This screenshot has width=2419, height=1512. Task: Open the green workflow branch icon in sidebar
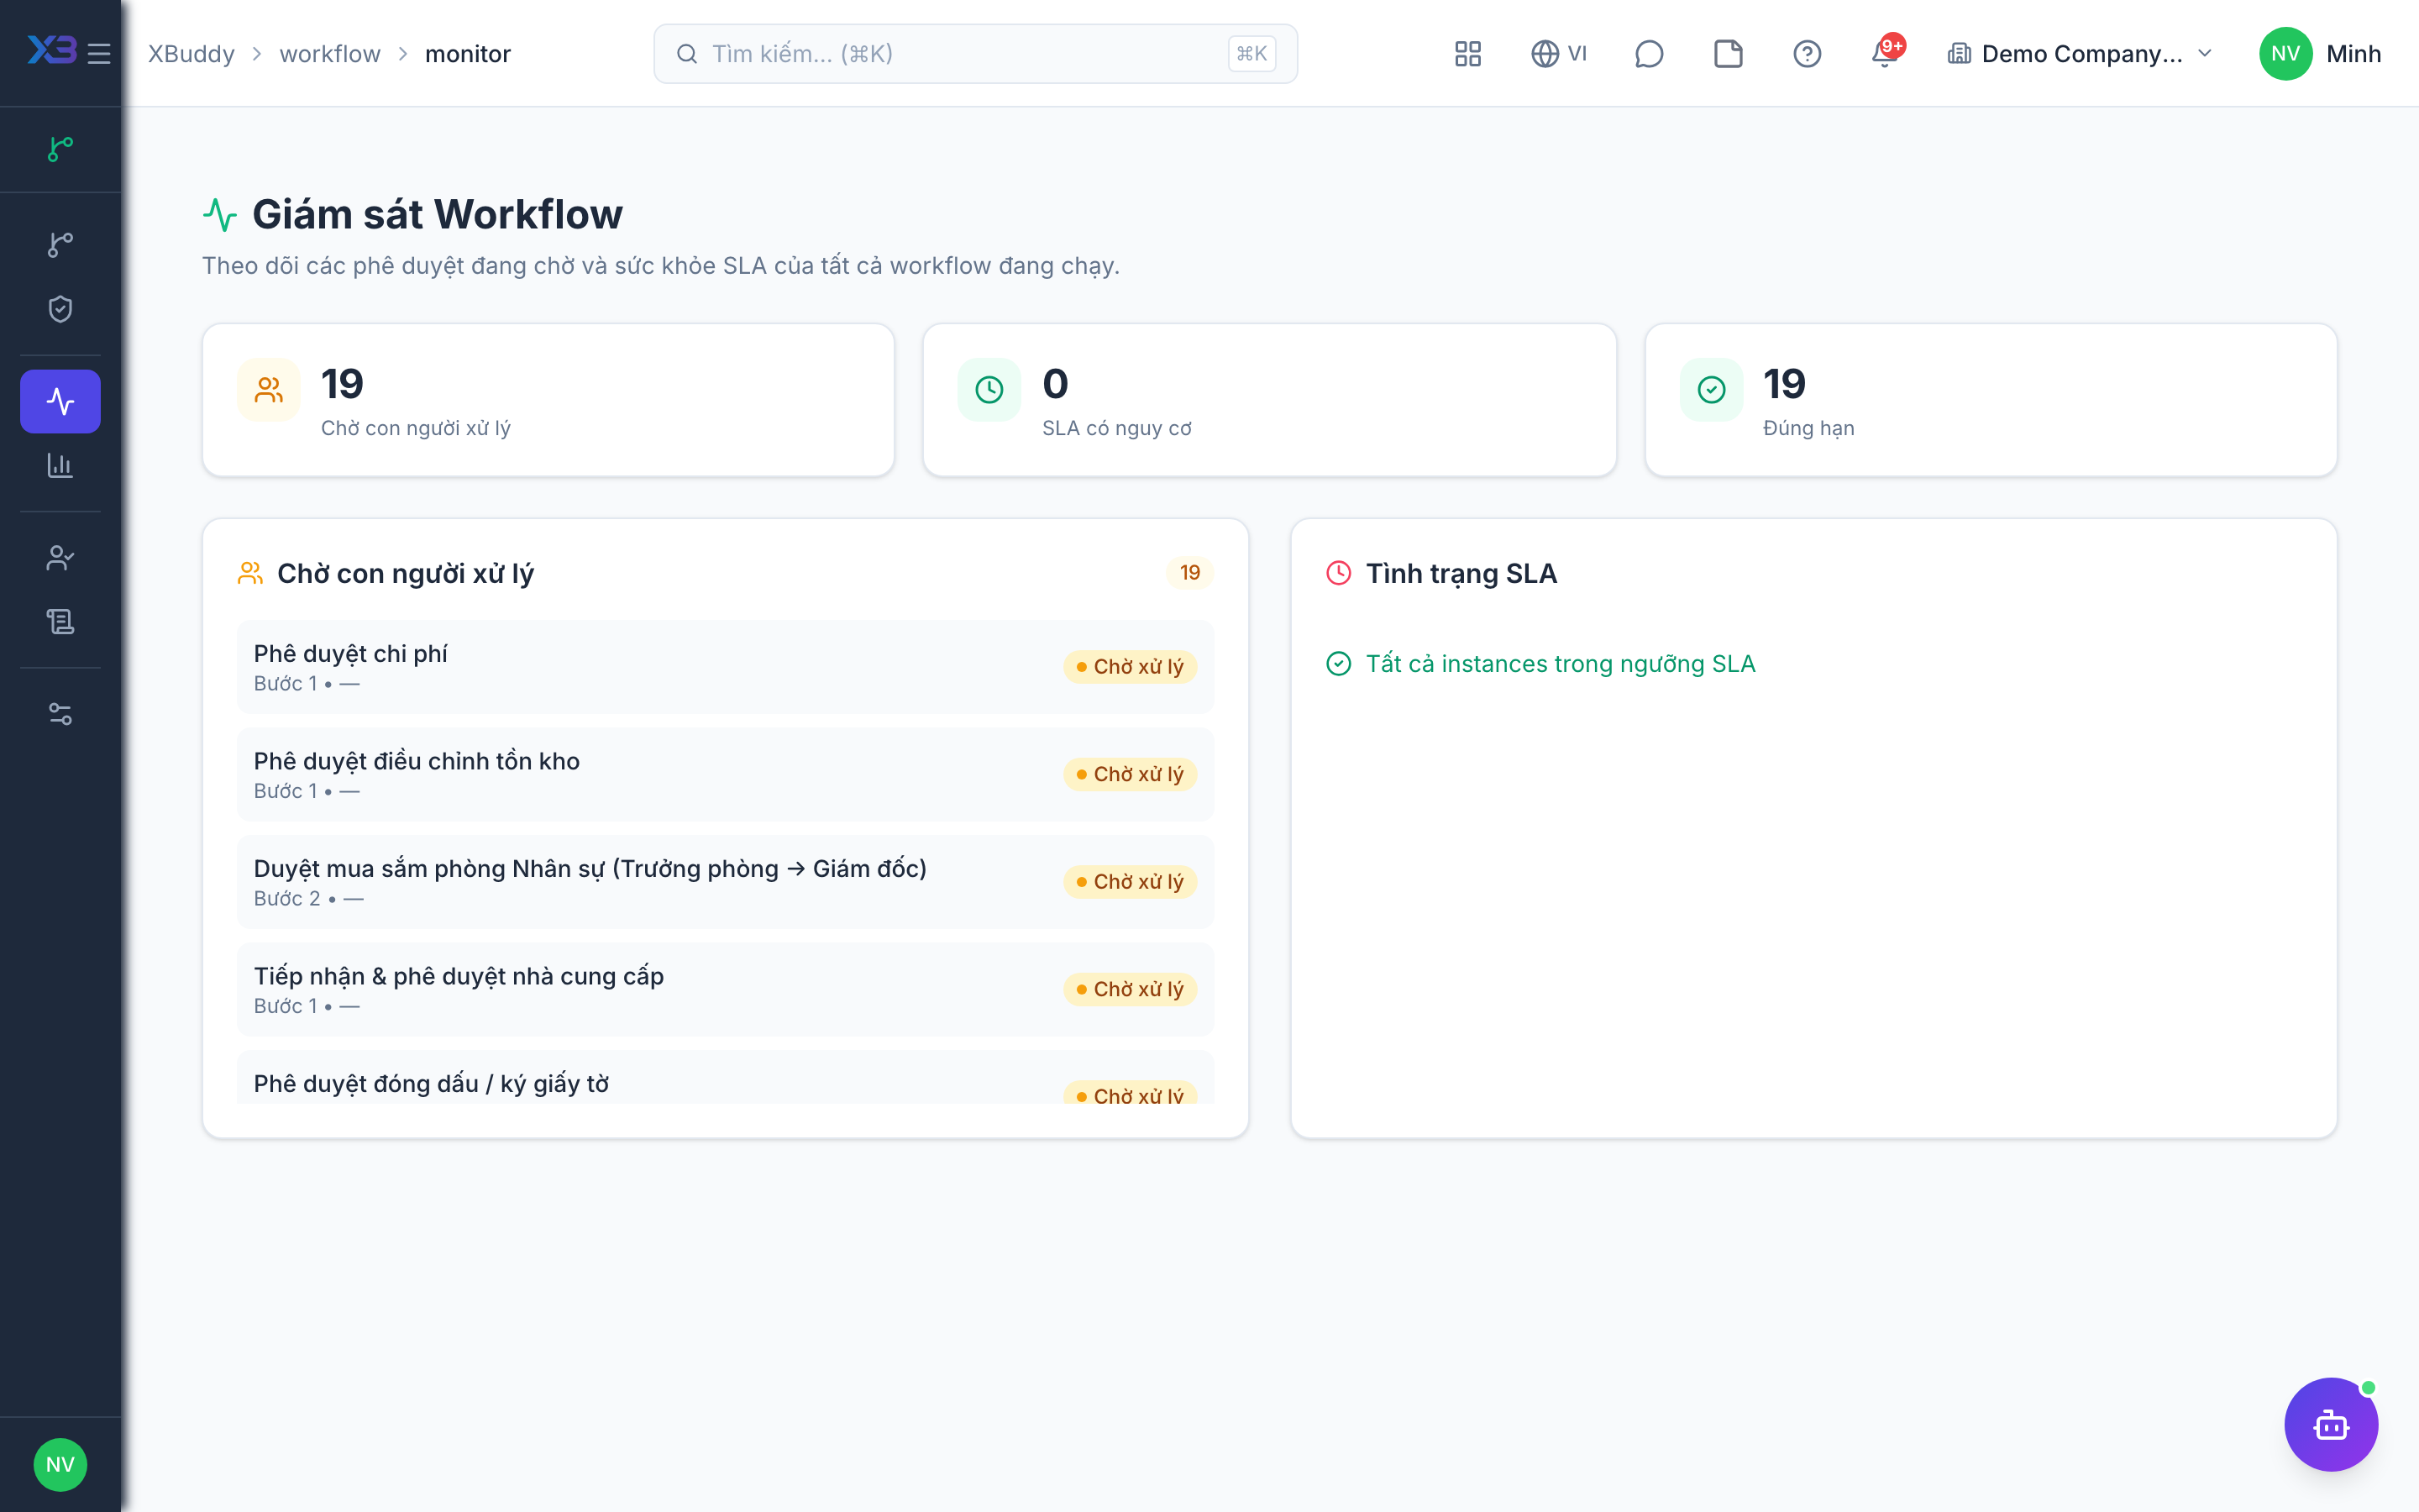tap(60, 149)
